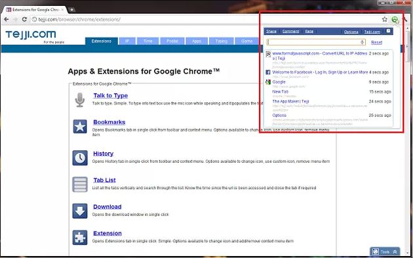
Task: Click the History clock icon
Action: point(80,158)
